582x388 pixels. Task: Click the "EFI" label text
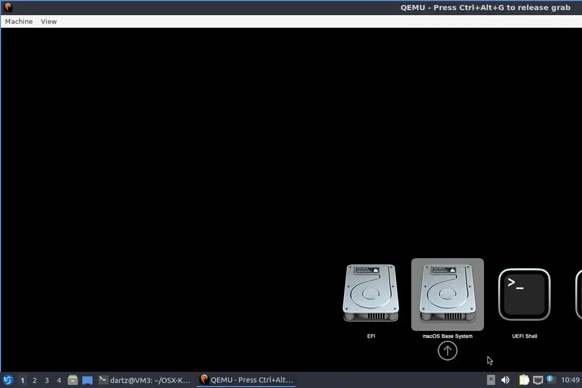tap(371, 336)
